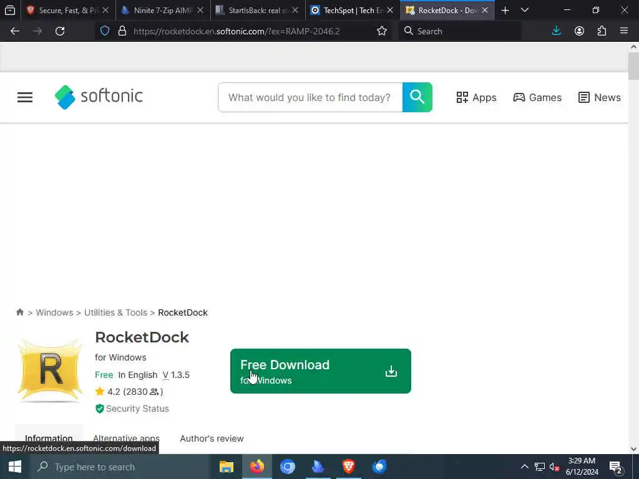Open Windows notification center

coord(615,467)
